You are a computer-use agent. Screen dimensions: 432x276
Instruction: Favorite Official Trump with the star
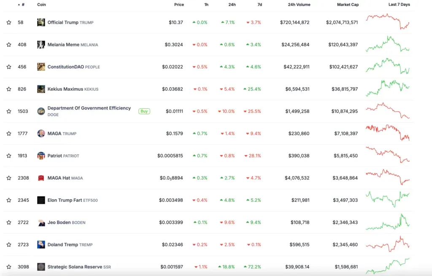click(9, 22)
